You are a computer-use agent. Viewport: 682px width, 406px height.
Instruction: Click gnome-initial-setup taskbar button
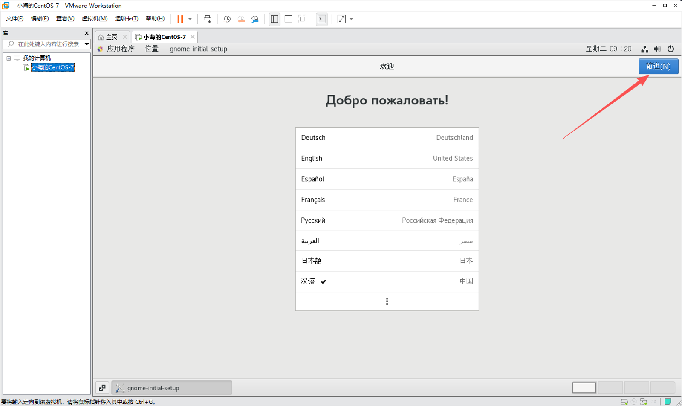pyautogui.click(x=172, y=388)
